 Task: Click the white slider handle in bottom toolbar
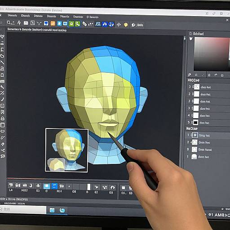(x=89, y=187)
